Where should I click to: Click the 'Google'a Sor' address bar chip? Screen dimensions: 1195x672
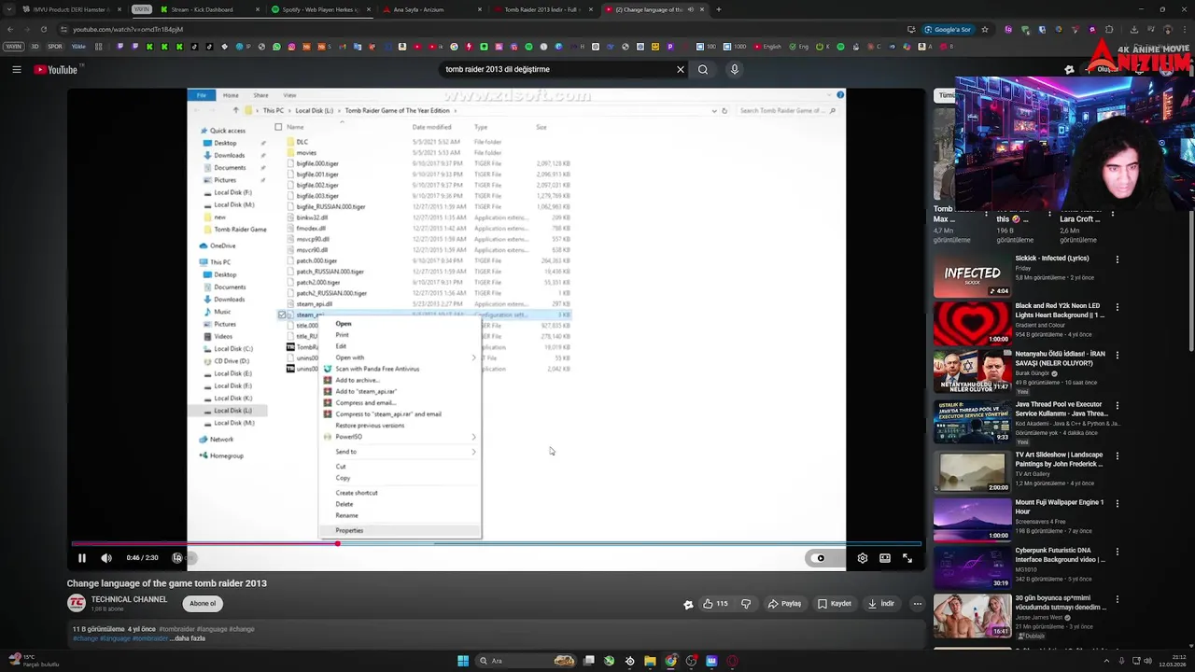948,29
